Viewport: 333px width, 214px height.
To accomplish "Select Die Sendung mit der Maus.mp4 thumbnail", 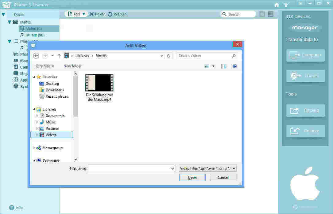I will (99, 83).
